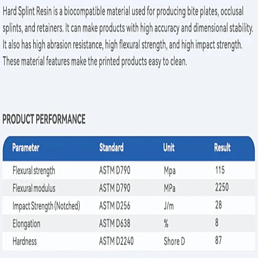
Task: Click the ASTM D638 standard cell
Action: pos(115,223)
